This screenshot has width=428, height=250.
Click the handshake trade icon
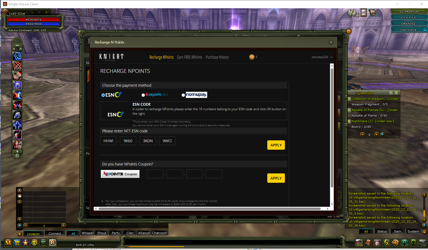[395, 243]
